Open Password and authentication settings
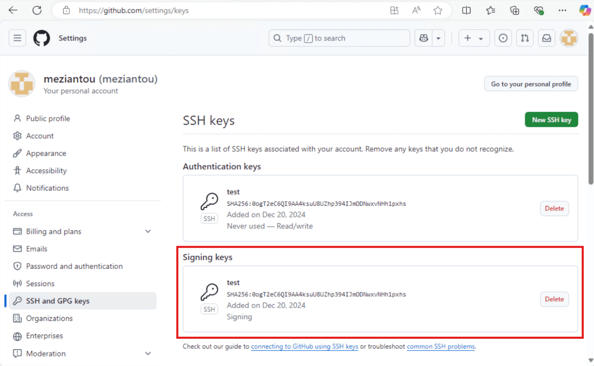The image size is (594, 366). (74, 266)
